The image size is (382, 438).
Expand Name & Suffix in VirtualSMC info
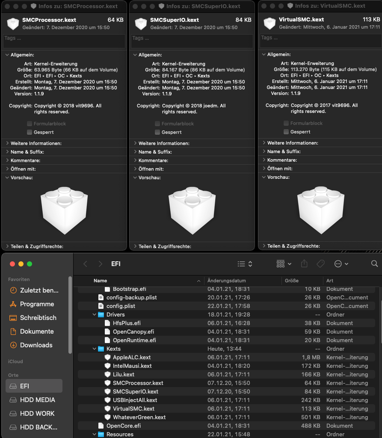264,151
